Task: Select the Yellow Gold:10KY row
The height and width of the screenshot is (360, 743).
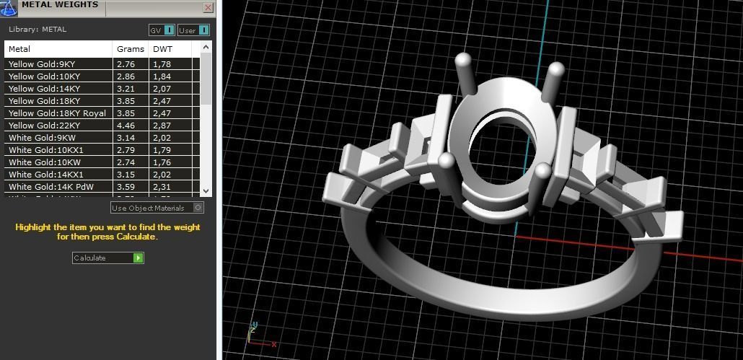Action: coord(102,76)
